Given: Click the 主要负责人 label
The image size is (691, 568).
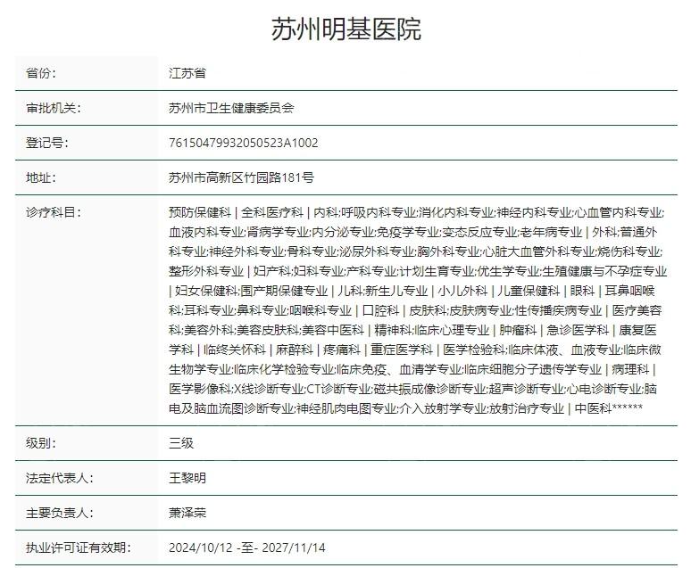Looking at the screenshot, I should 59,513.
